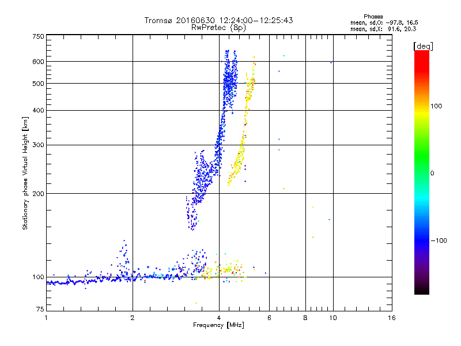
Task: Click the 'Frequency [MHz]' axis label
Action: click(x=218, y=325)
